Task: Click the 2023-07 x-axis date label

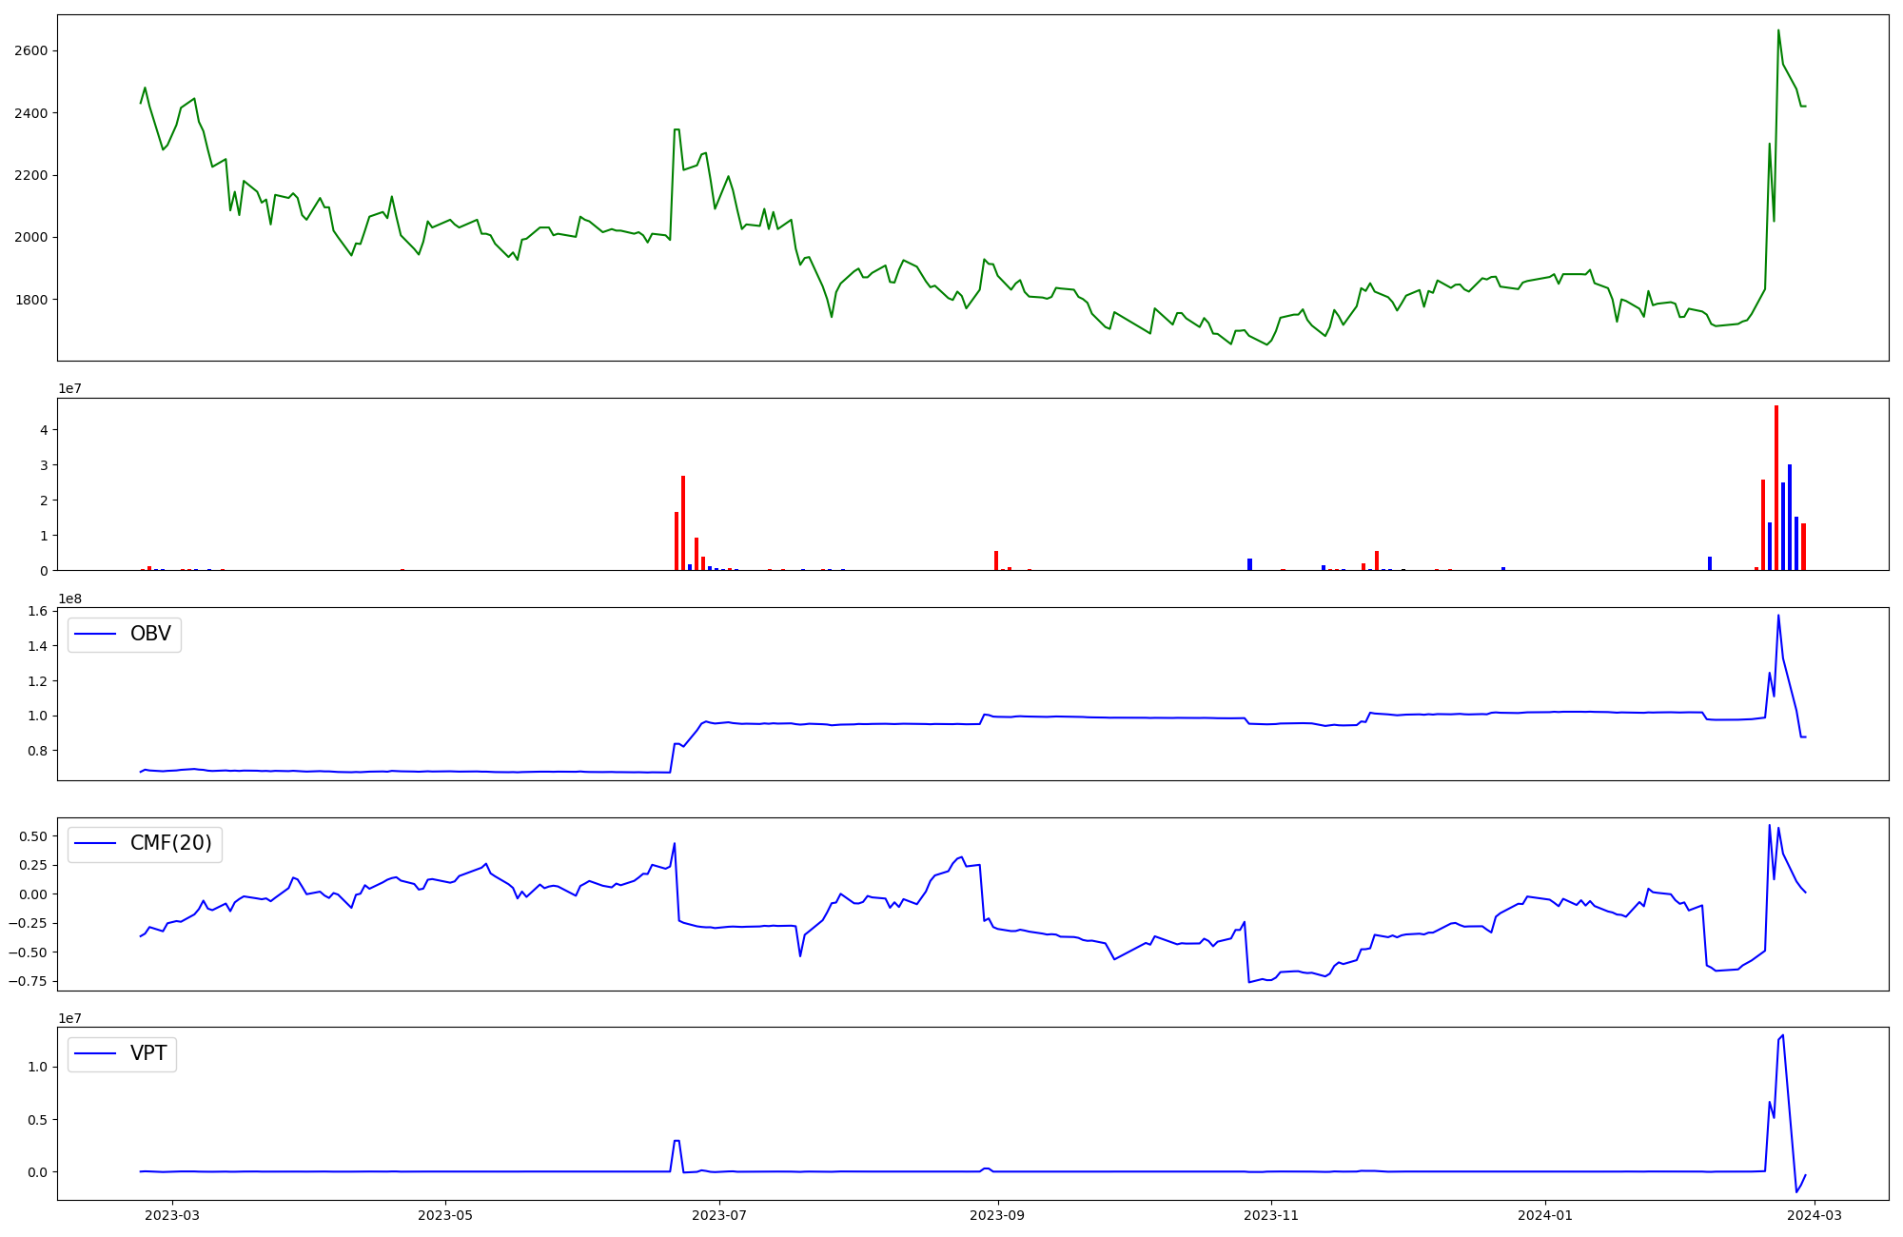Action: tap(719, 1215)
